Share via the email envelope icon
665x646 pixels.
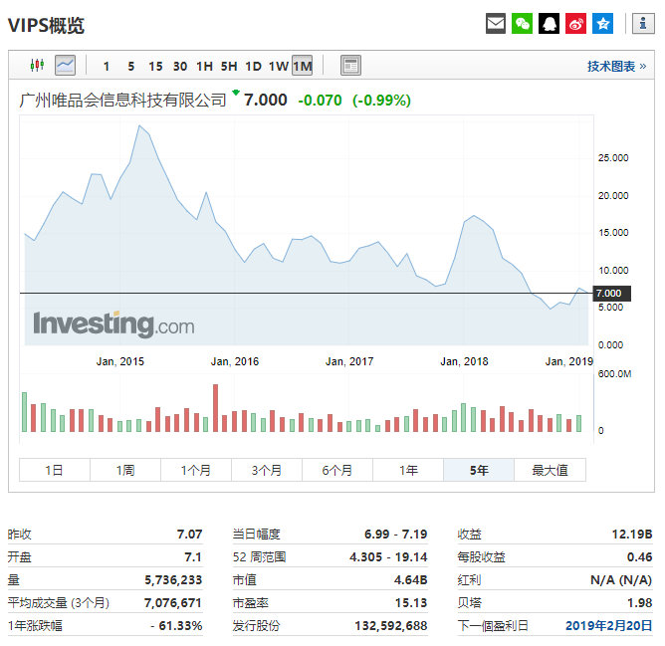[496, 23]
